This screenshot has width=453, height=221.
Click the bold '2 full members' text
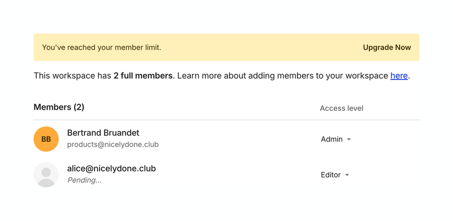pos(143,76)
